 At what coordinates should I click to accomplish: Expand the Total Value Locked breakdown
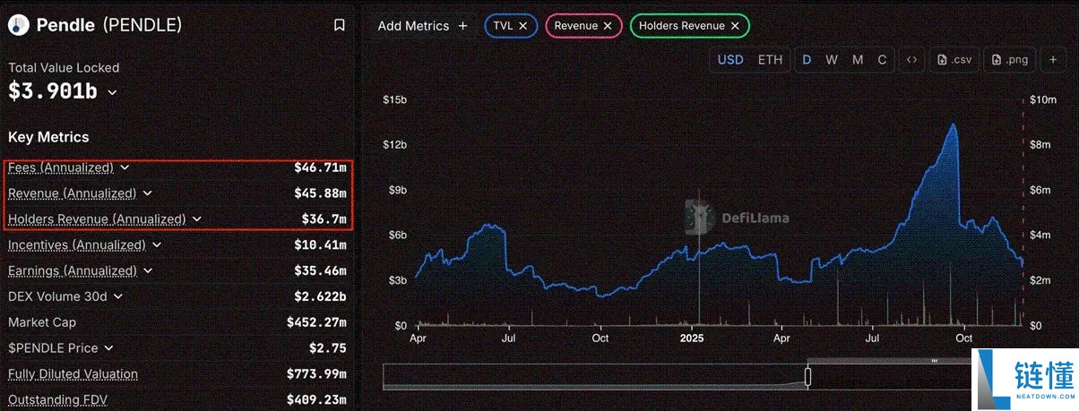coord(112,92)
